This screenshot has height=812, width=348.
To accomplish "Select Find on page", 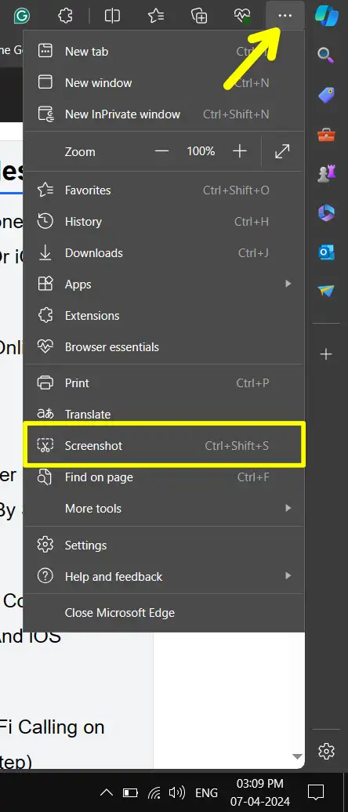I will (x=164, y=477).
